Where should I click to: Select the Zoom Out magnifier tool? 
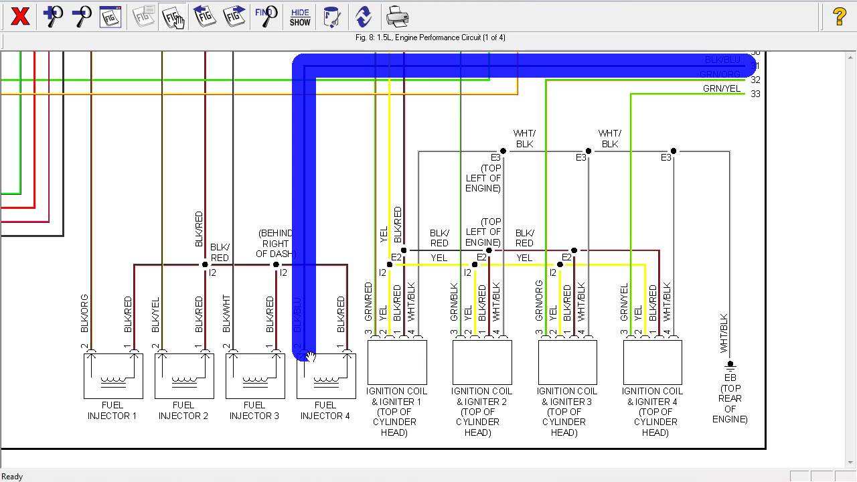81,17
